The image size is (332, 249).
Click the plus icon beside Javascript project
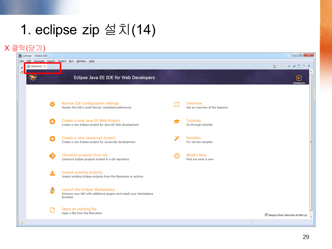click(52, 139)
